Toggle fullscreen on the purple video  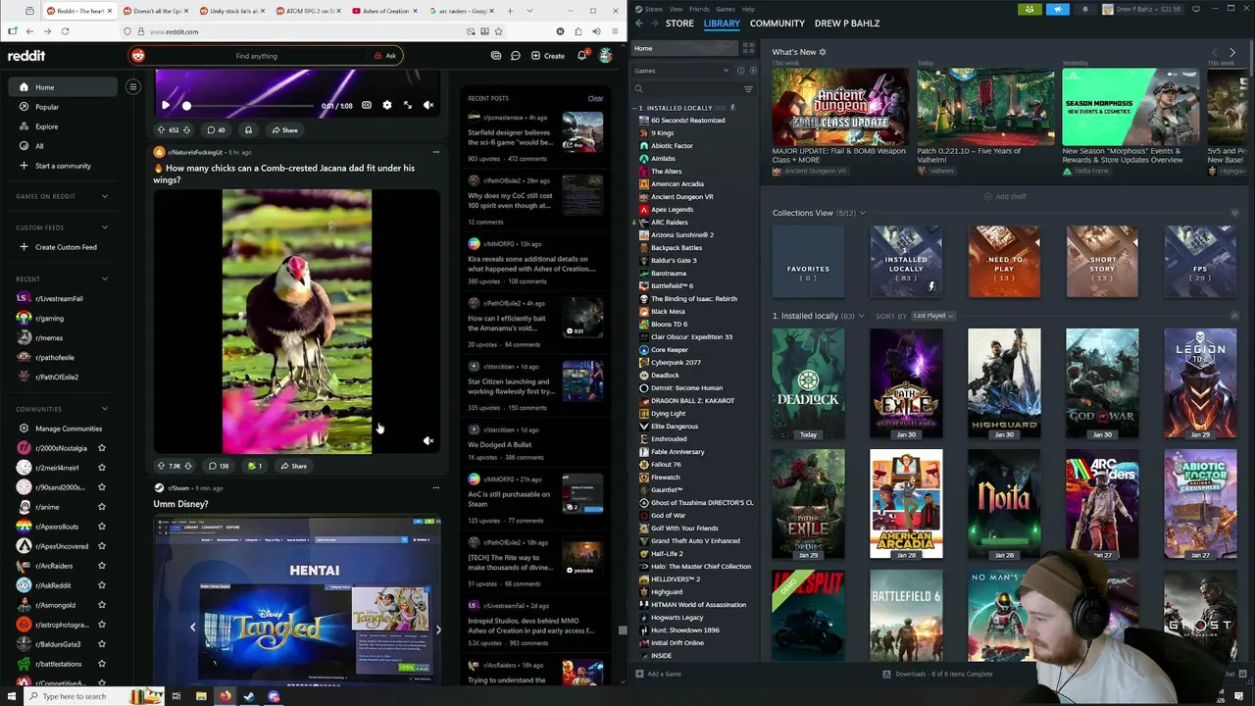(x=407, y=105)
